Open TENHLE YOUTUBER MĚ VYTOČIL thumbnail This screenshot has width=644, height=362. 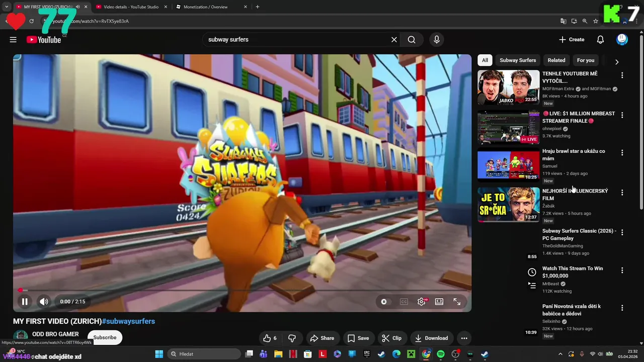(508, 87)
